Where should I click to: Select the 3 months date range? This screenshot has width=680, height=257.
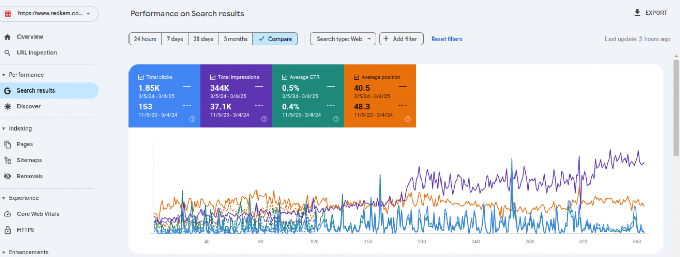tap(235, 39)
